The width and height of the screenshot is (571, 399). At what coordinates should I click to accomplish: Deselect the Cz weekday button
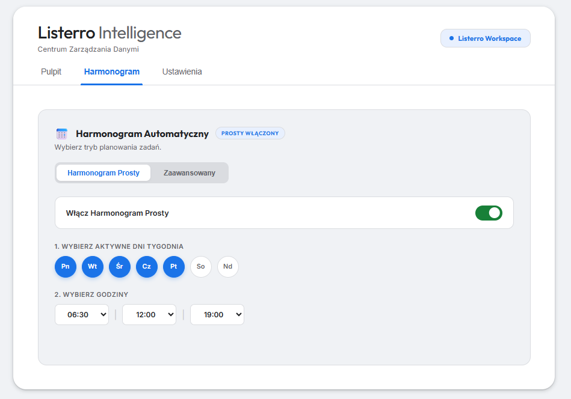pyautogui.click(x=147, y=267)
